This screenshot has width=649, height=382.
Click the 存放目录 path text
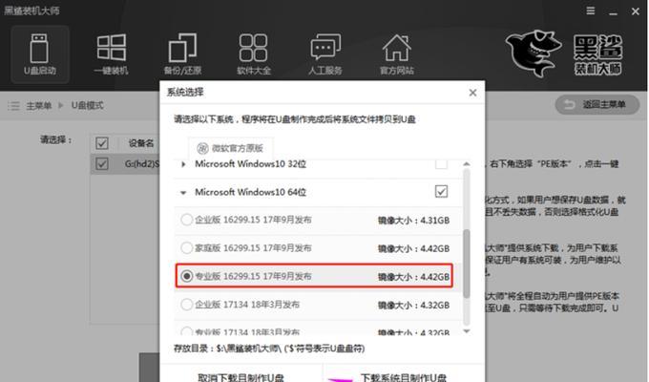[269, 349]
